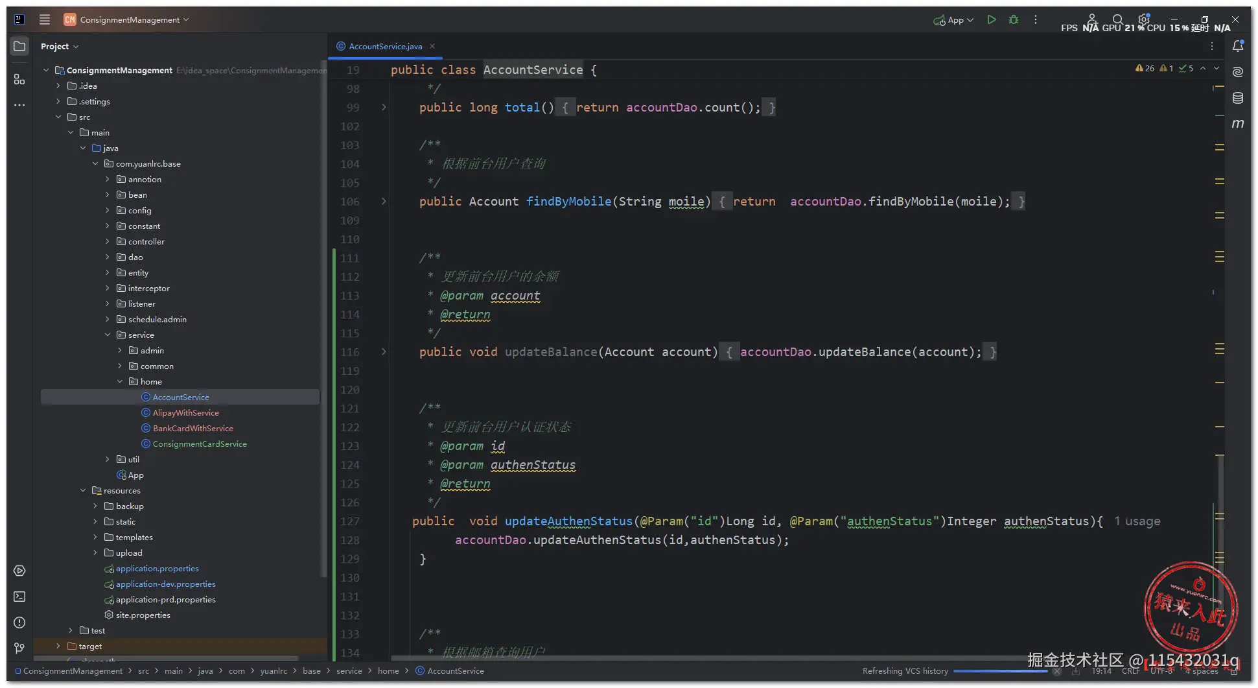Click the IntelliJ IDEA logo icon

click(19, 19)
